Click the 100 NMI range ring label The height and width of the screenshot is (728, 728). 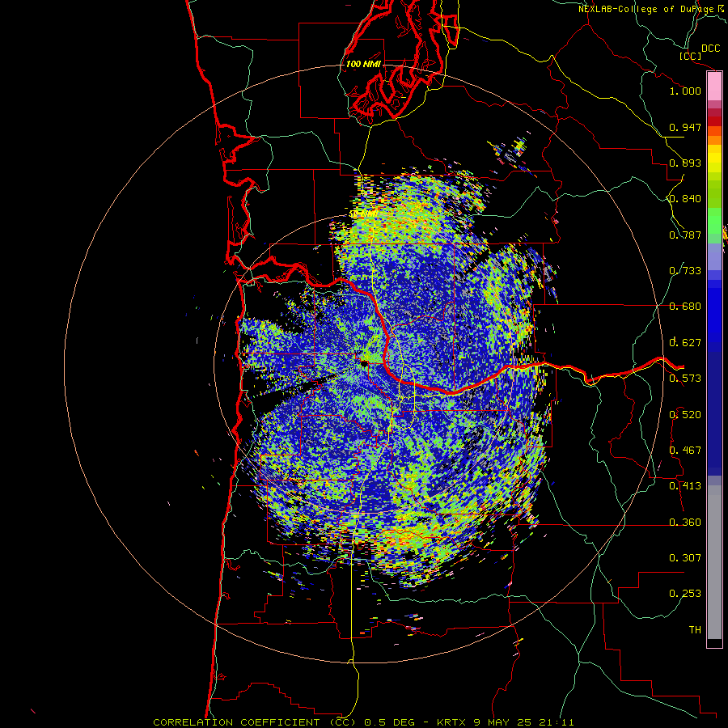coord(363,64)
